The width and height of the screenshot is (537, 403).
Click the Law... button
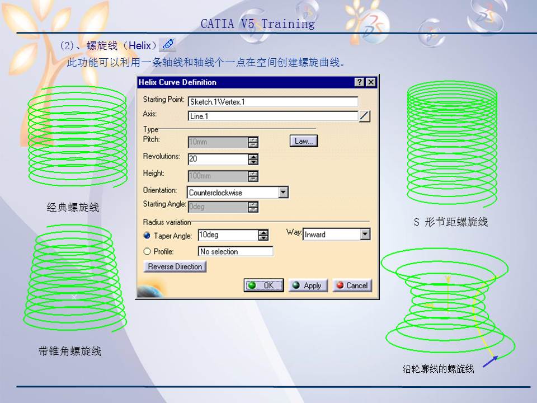303,140
